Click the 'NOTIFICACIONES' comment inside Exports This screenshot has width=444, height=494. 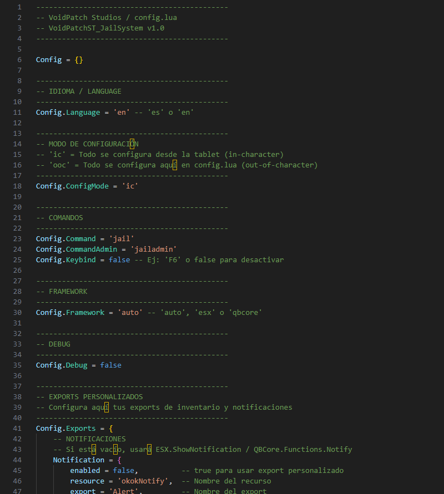coord(89,439)
